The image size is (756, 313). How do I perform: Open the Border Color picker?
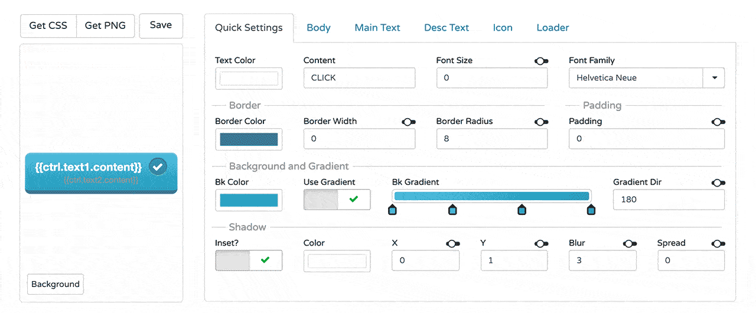click(x=249, y=139)
